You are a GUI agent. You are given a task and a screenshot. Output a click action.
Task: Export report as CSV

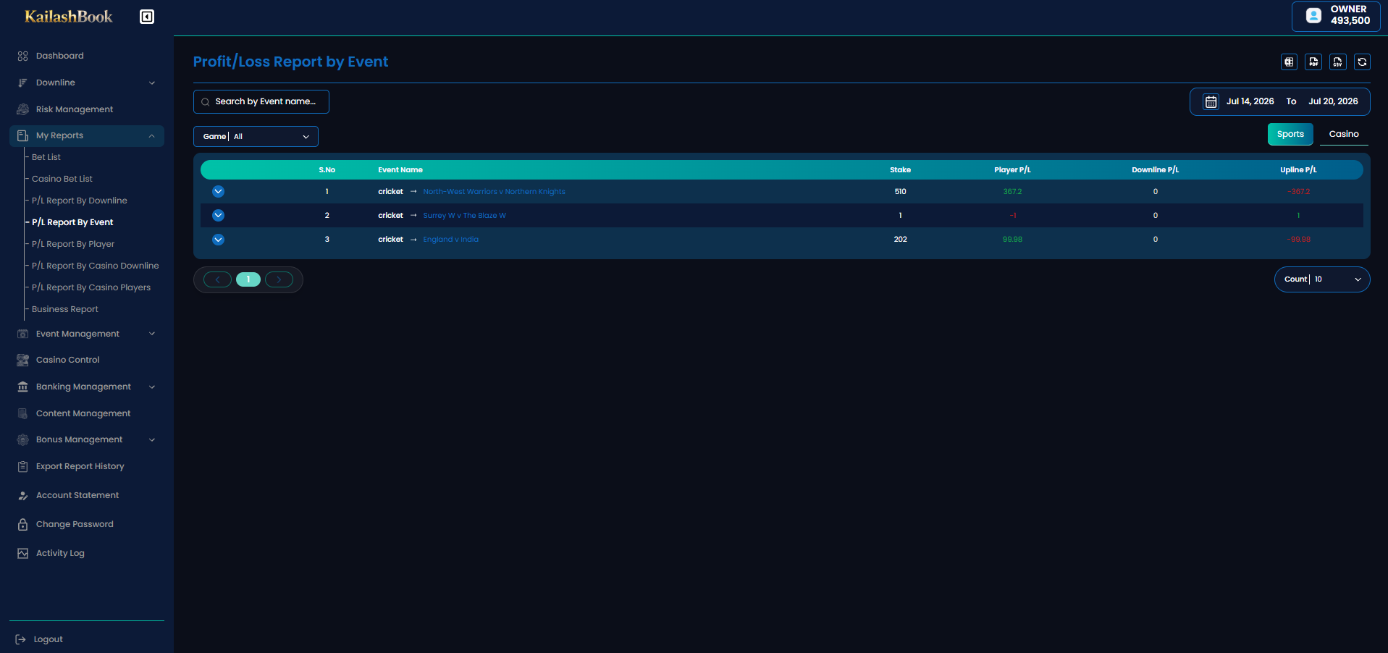1338,62
